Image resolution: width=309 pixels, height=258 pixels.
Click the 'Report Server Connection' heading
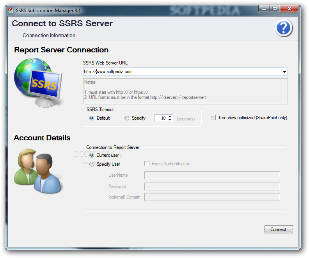pyautogui.click(x=61, y=50)
